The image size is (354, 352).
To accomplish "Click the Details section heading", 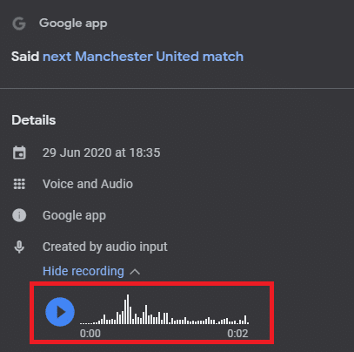I will pos(34,120).
